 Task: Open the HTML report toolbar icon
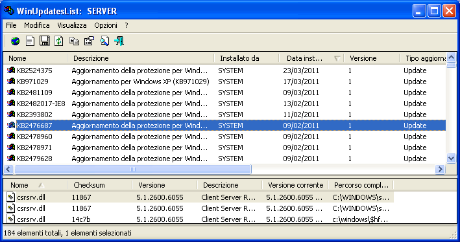pos(30,41)
